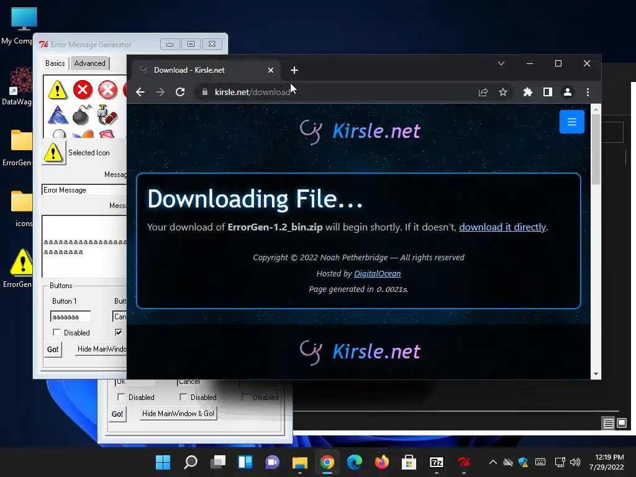
Task: Select the icons folder on the desktop
Action: click(21, 209)
